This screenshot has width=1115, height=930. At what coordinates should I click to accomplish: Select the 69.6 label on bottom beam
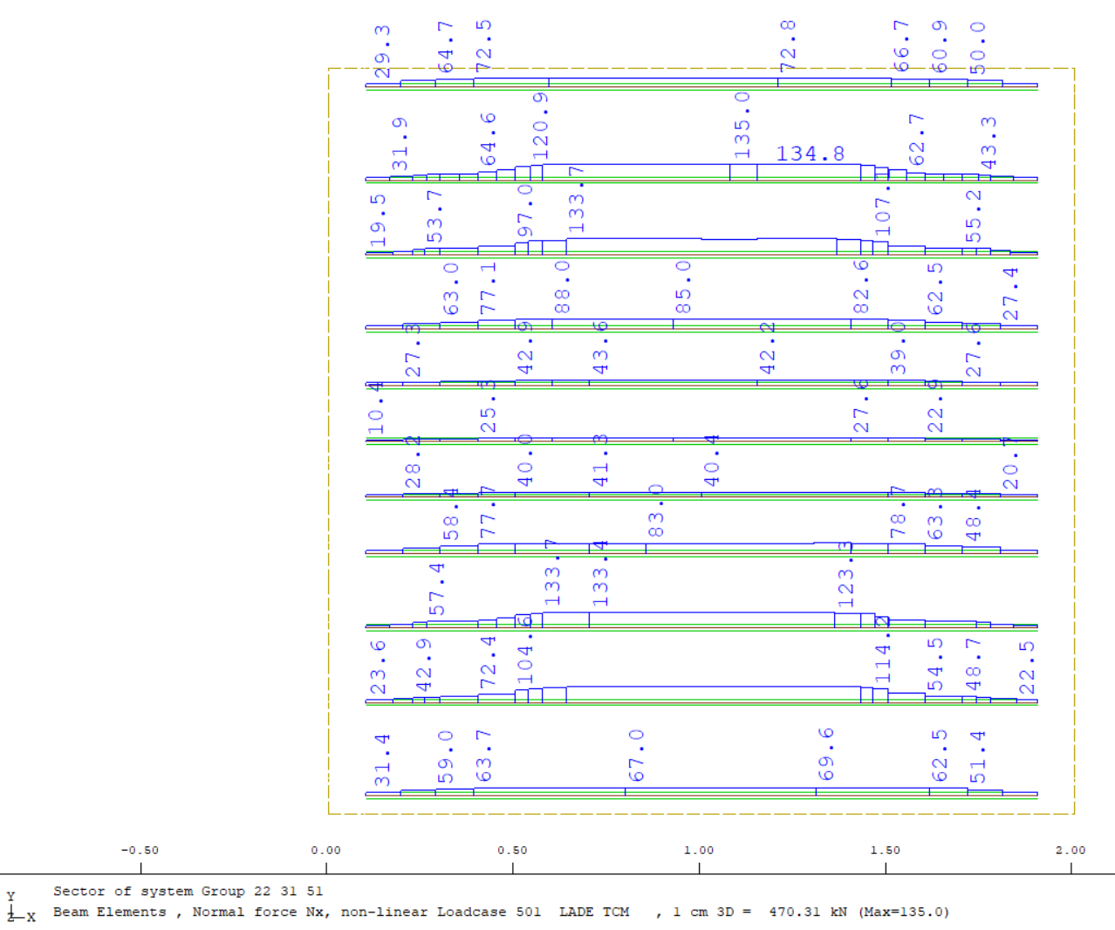(x=825, y=753)
